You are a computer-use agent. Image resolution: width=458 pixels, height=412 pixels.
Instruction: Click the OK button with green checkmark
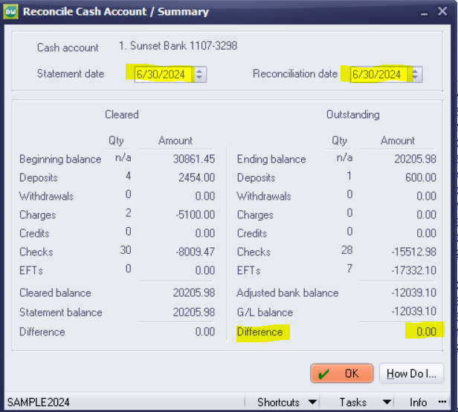(341, 373)
